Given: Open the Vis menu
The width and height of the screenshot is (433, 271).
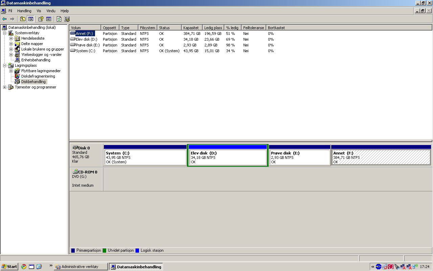Looking at the screenshot, I should point(39,11).
